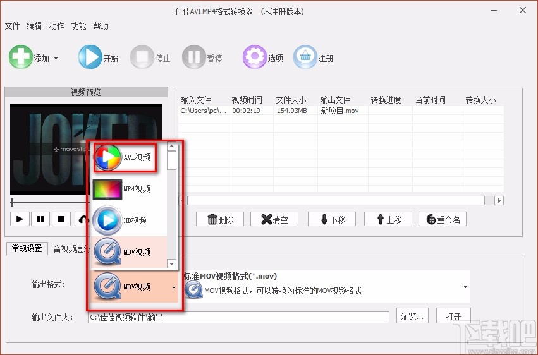Rename the output with 重命名
The image size is (538, 355).
[443, 219]
